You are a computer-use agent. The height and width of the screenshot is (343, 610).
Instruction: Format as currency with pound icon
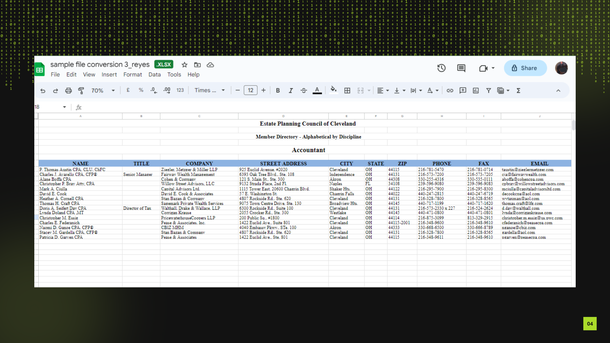128,90
